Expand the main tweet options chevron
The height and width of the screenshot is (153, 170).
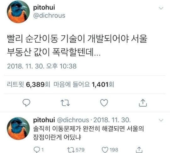click(161, 8)
